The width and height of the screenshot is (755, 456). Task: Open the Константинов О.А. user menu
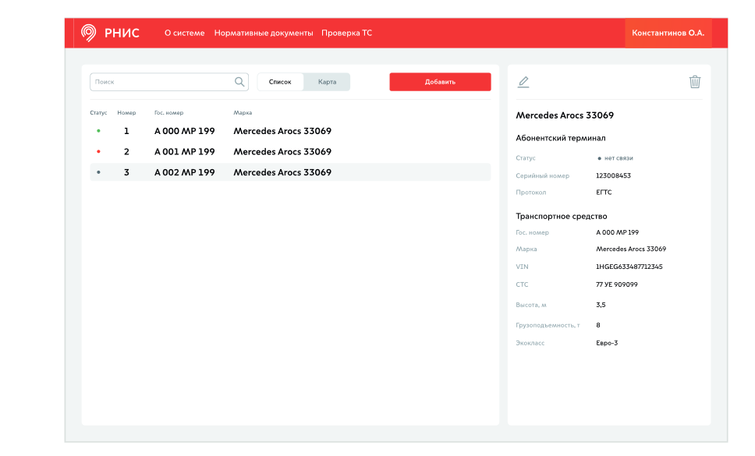[668, 34]
